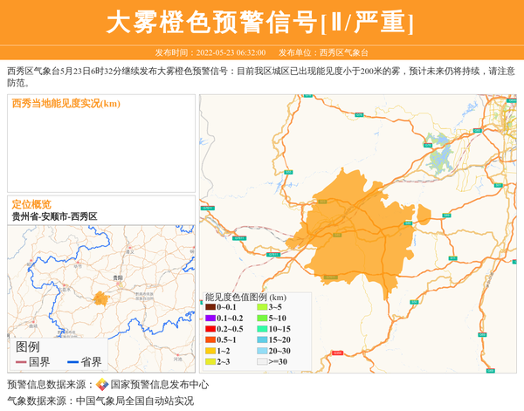This screenshot has height=411, width=524.
Task: Click the 中国气象局全国自动站实况 source text
Action: pyautogui.click(x=134, y=401)
